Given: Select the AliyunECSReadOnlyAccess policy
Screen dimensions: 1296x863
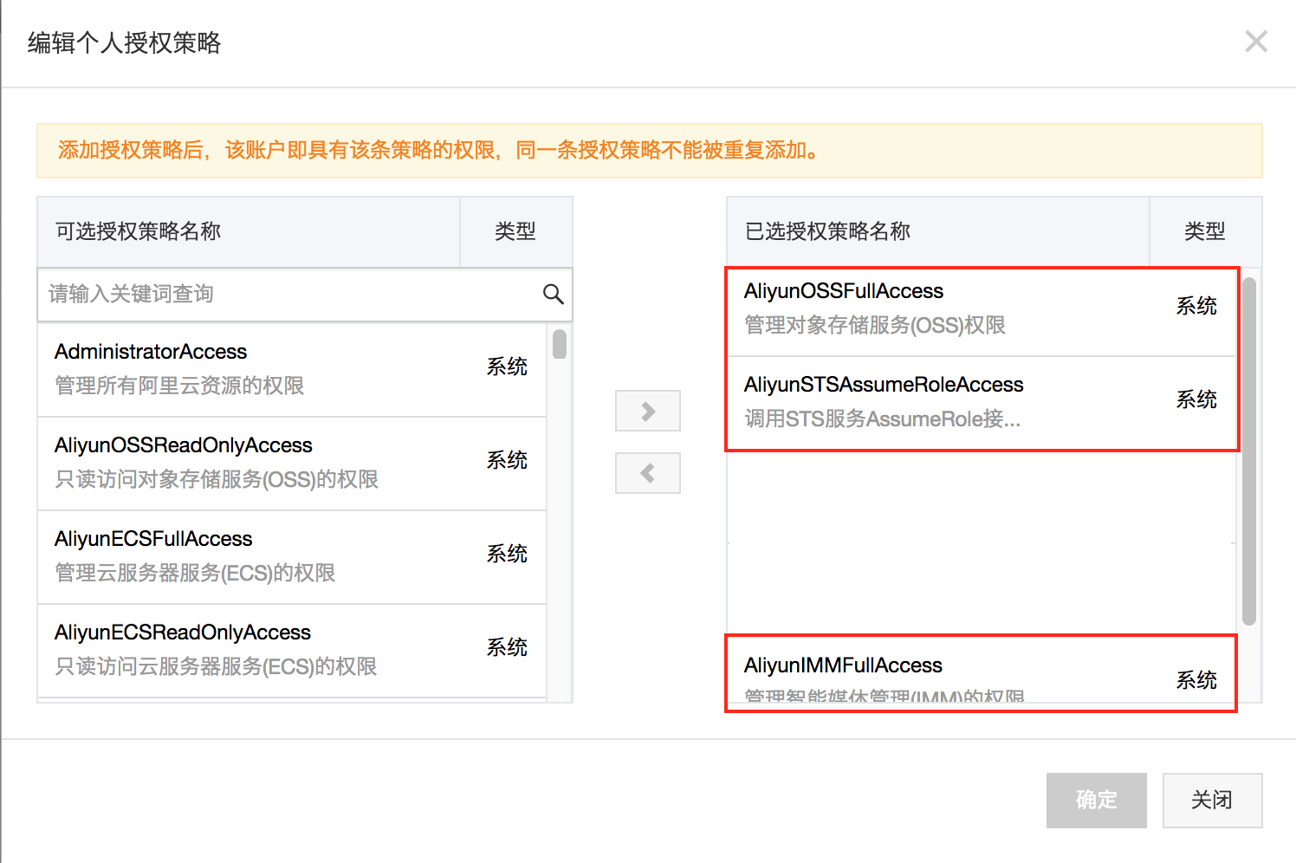Looking at the screenshot, I should (292, 650).
